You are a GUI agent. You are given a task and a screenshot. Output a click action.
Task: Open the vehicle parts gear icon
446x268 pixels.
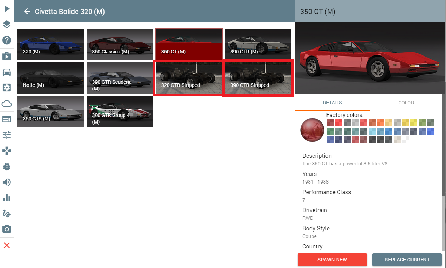coord(7,88)
